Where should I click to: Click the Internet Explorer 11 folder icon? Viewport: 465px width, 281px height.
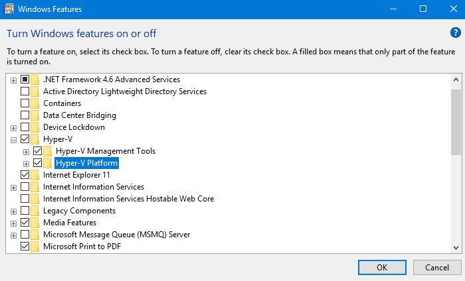[x=35, y=175]
